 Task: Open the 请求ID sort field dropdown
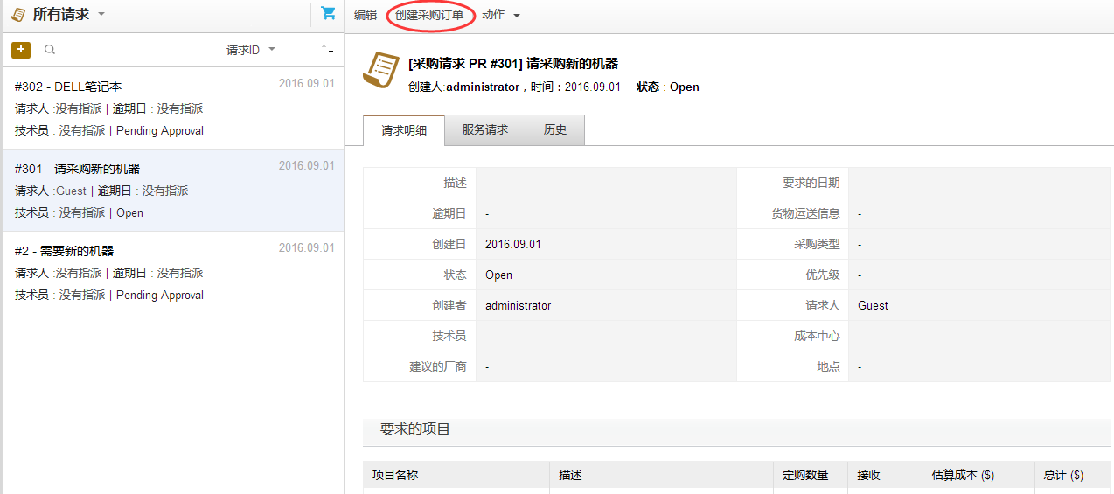[251, 50]
